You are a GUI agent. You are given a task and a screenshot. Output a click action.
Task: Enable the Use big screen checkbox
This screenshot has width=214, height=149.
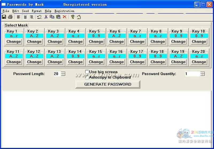point(87,72)
